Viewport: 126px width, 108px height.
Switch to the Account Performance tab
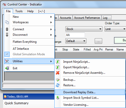click(x=87, y=18)
